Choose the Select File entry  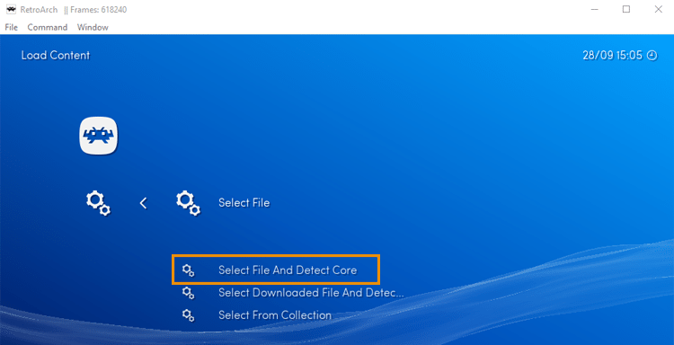[244, 202]
